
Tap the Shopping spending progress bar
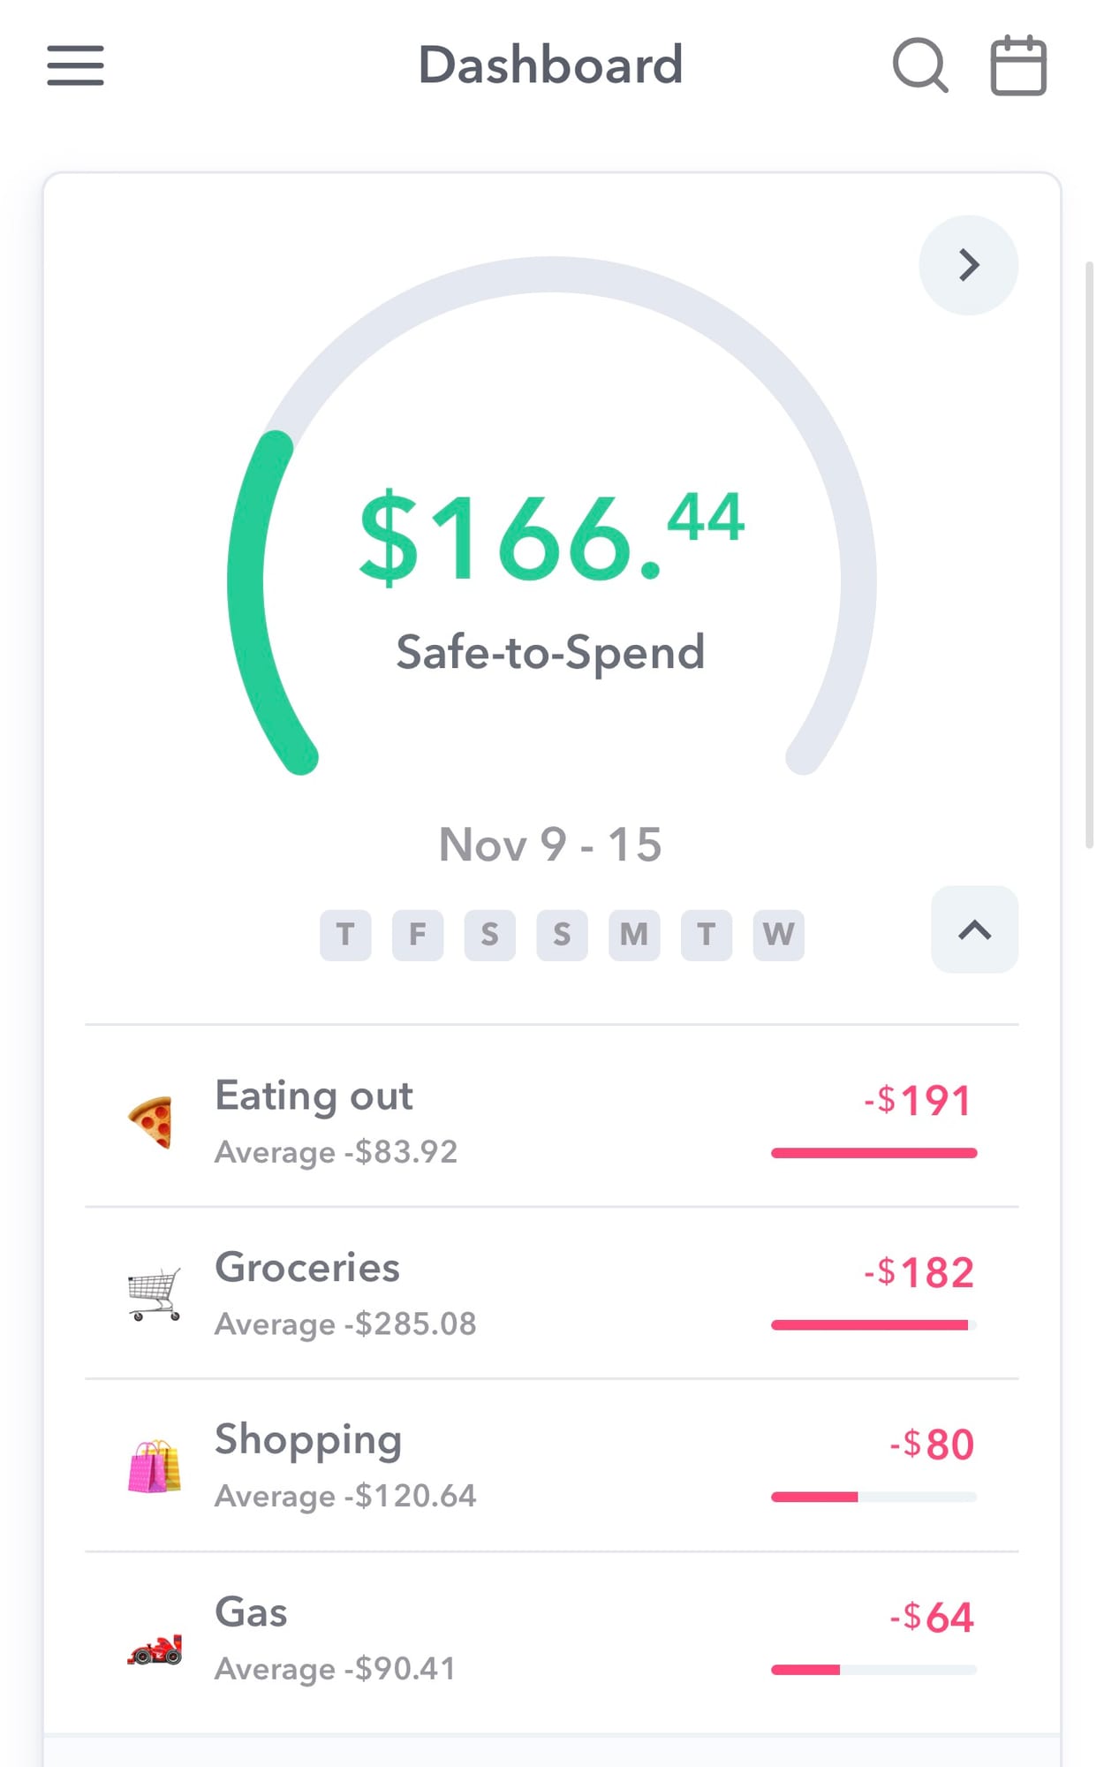[874, 1497]
